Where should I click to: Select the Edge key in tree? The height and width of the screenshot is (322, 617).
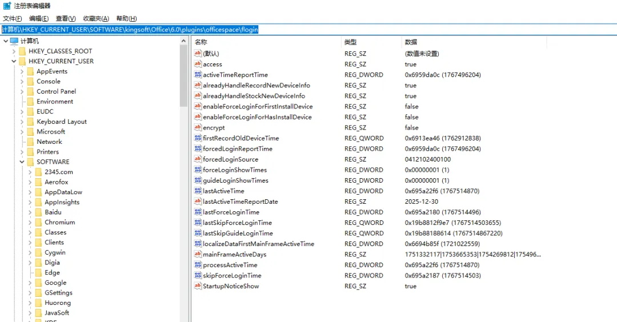[x=52, y=272]
